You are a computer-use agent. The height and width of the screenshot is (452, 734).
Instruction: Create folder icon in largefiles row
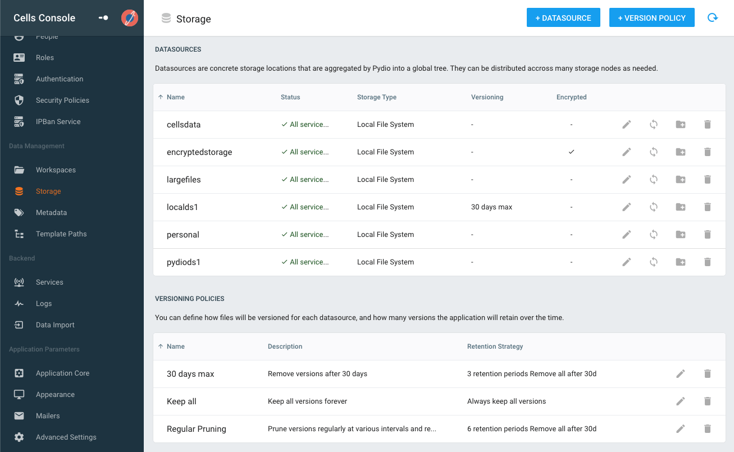point(681,180)
